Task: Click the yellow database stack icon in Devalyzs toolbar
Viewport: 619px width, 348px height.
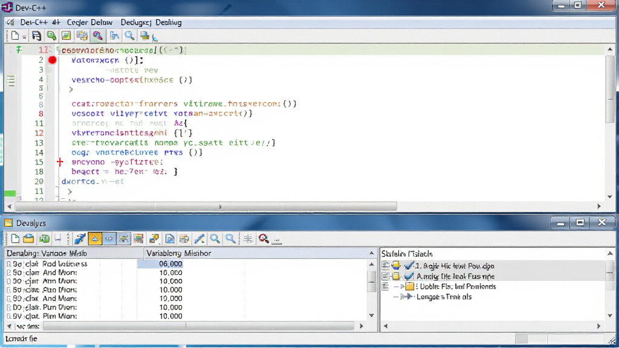Action: (184, 238)
